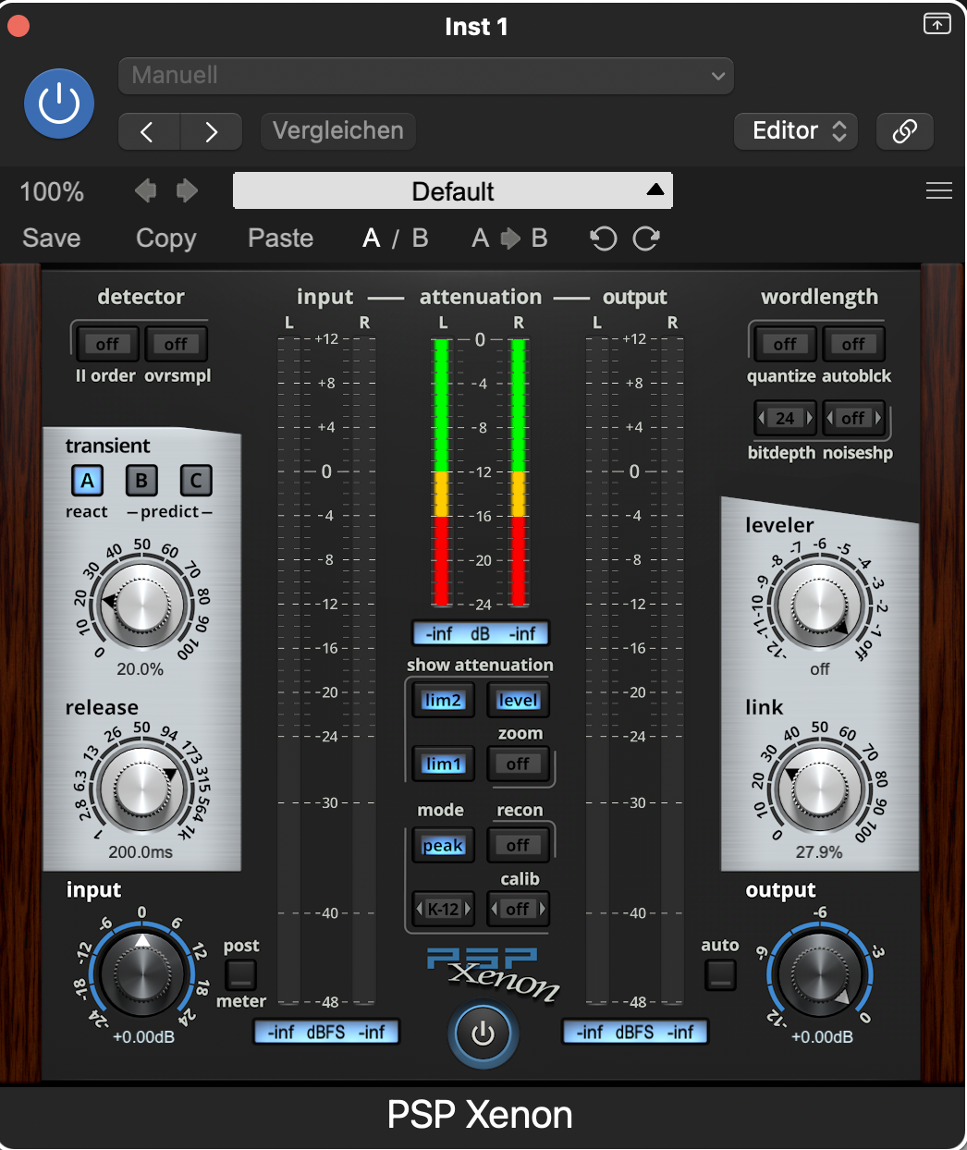
Task: Open the window expand icon at top right
Action: coord(936,24)
